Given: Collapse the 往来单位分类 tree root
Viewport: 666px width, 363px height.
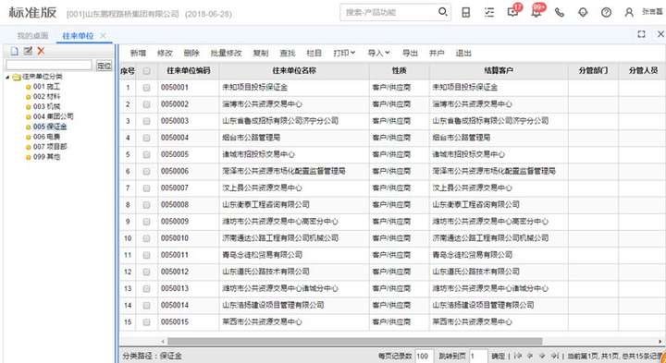Looking at the screenshot, I should (7, 78).
